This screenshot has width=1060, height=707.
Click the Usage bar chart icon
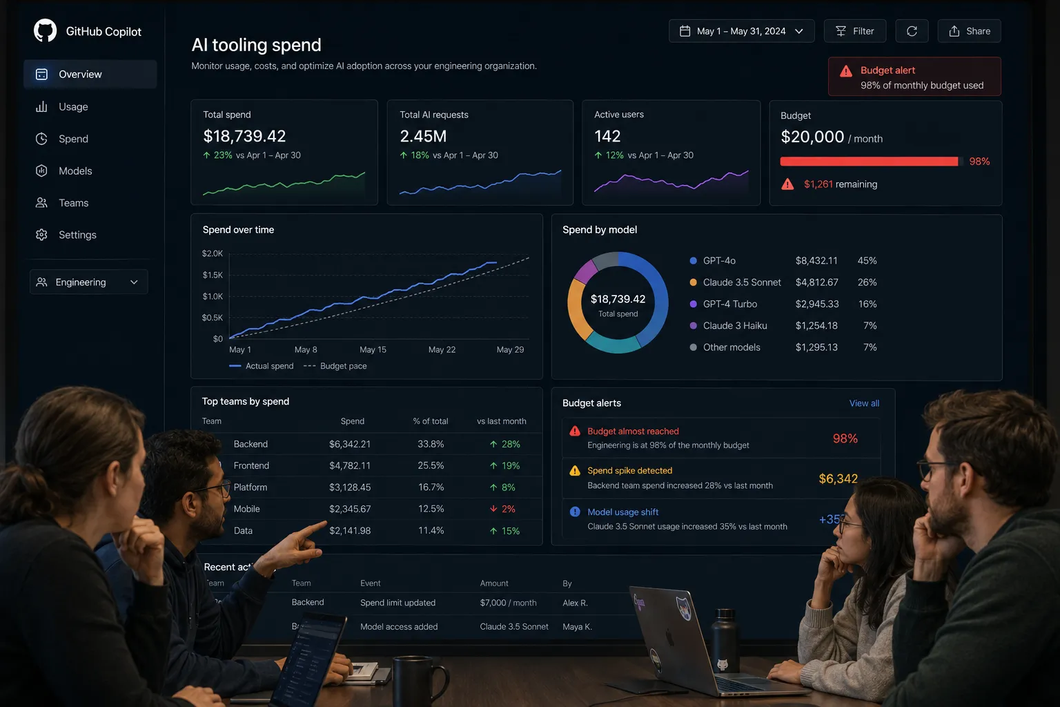[x=41, y=106]
